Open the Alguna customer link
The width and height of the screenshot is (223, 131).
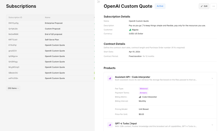[x=135, y=30]
